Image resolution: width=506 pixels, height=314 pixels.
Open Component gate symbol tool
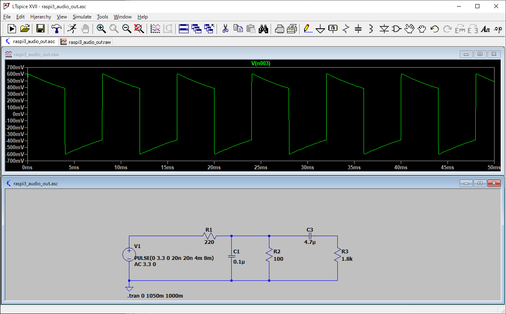coord(396,29)
